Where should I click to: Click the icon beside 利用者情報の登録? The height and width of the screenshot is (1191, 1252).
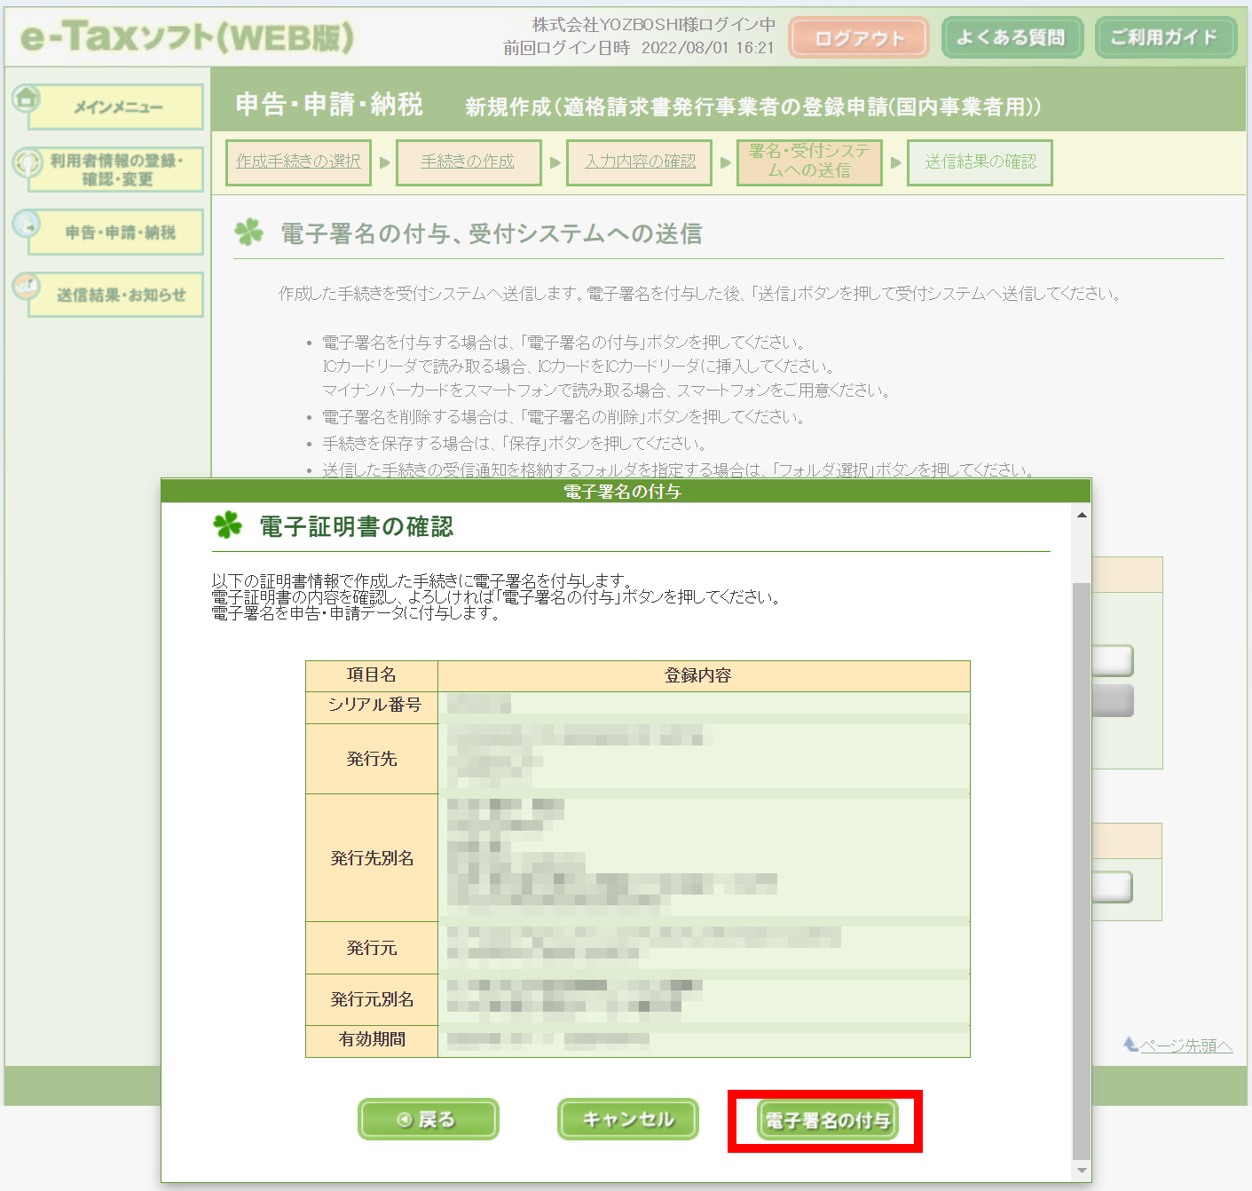(27, 162)
